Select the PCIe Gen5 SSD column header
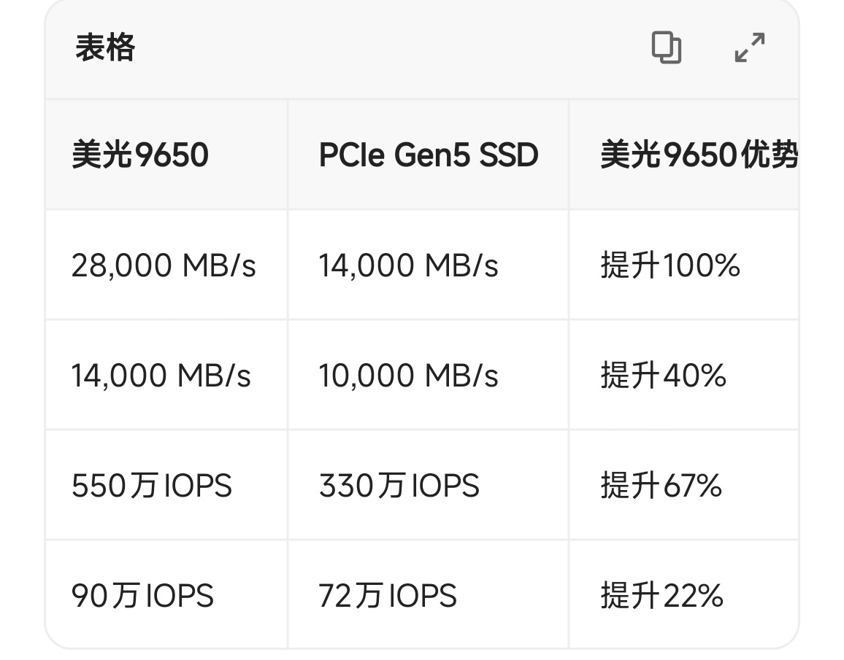This screenshot has height=660, width=844. 429,155
